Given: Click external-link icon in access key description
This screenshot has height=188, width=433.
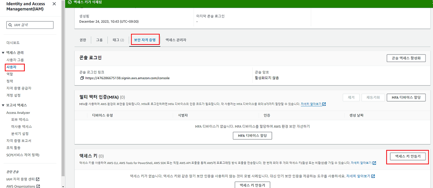Looking at the screenshot, I should (x=374, y=163).
